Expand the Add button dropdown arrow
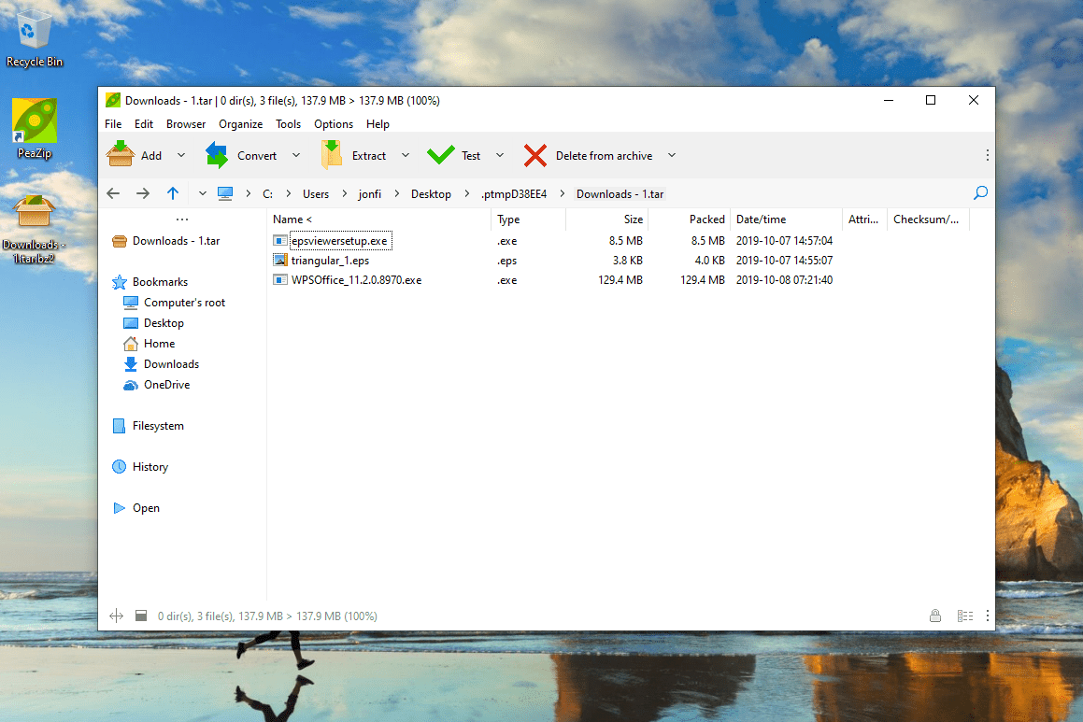Viewport: 1083px width, 722px height. click(181, 155)
